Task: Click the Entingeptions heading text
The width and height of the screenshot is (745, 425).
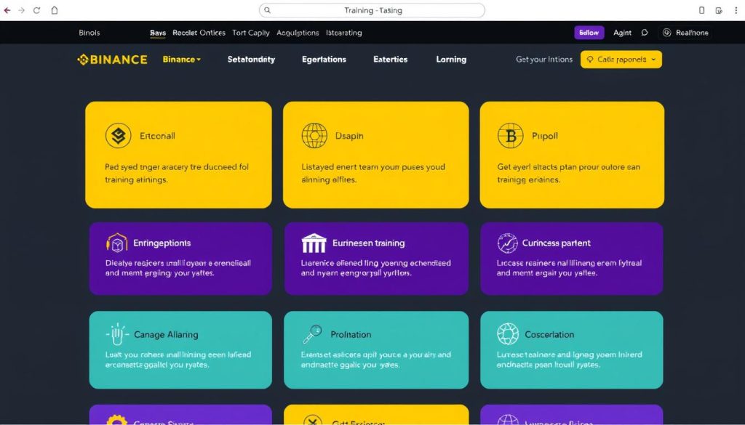Action: [x=162, y=243]
